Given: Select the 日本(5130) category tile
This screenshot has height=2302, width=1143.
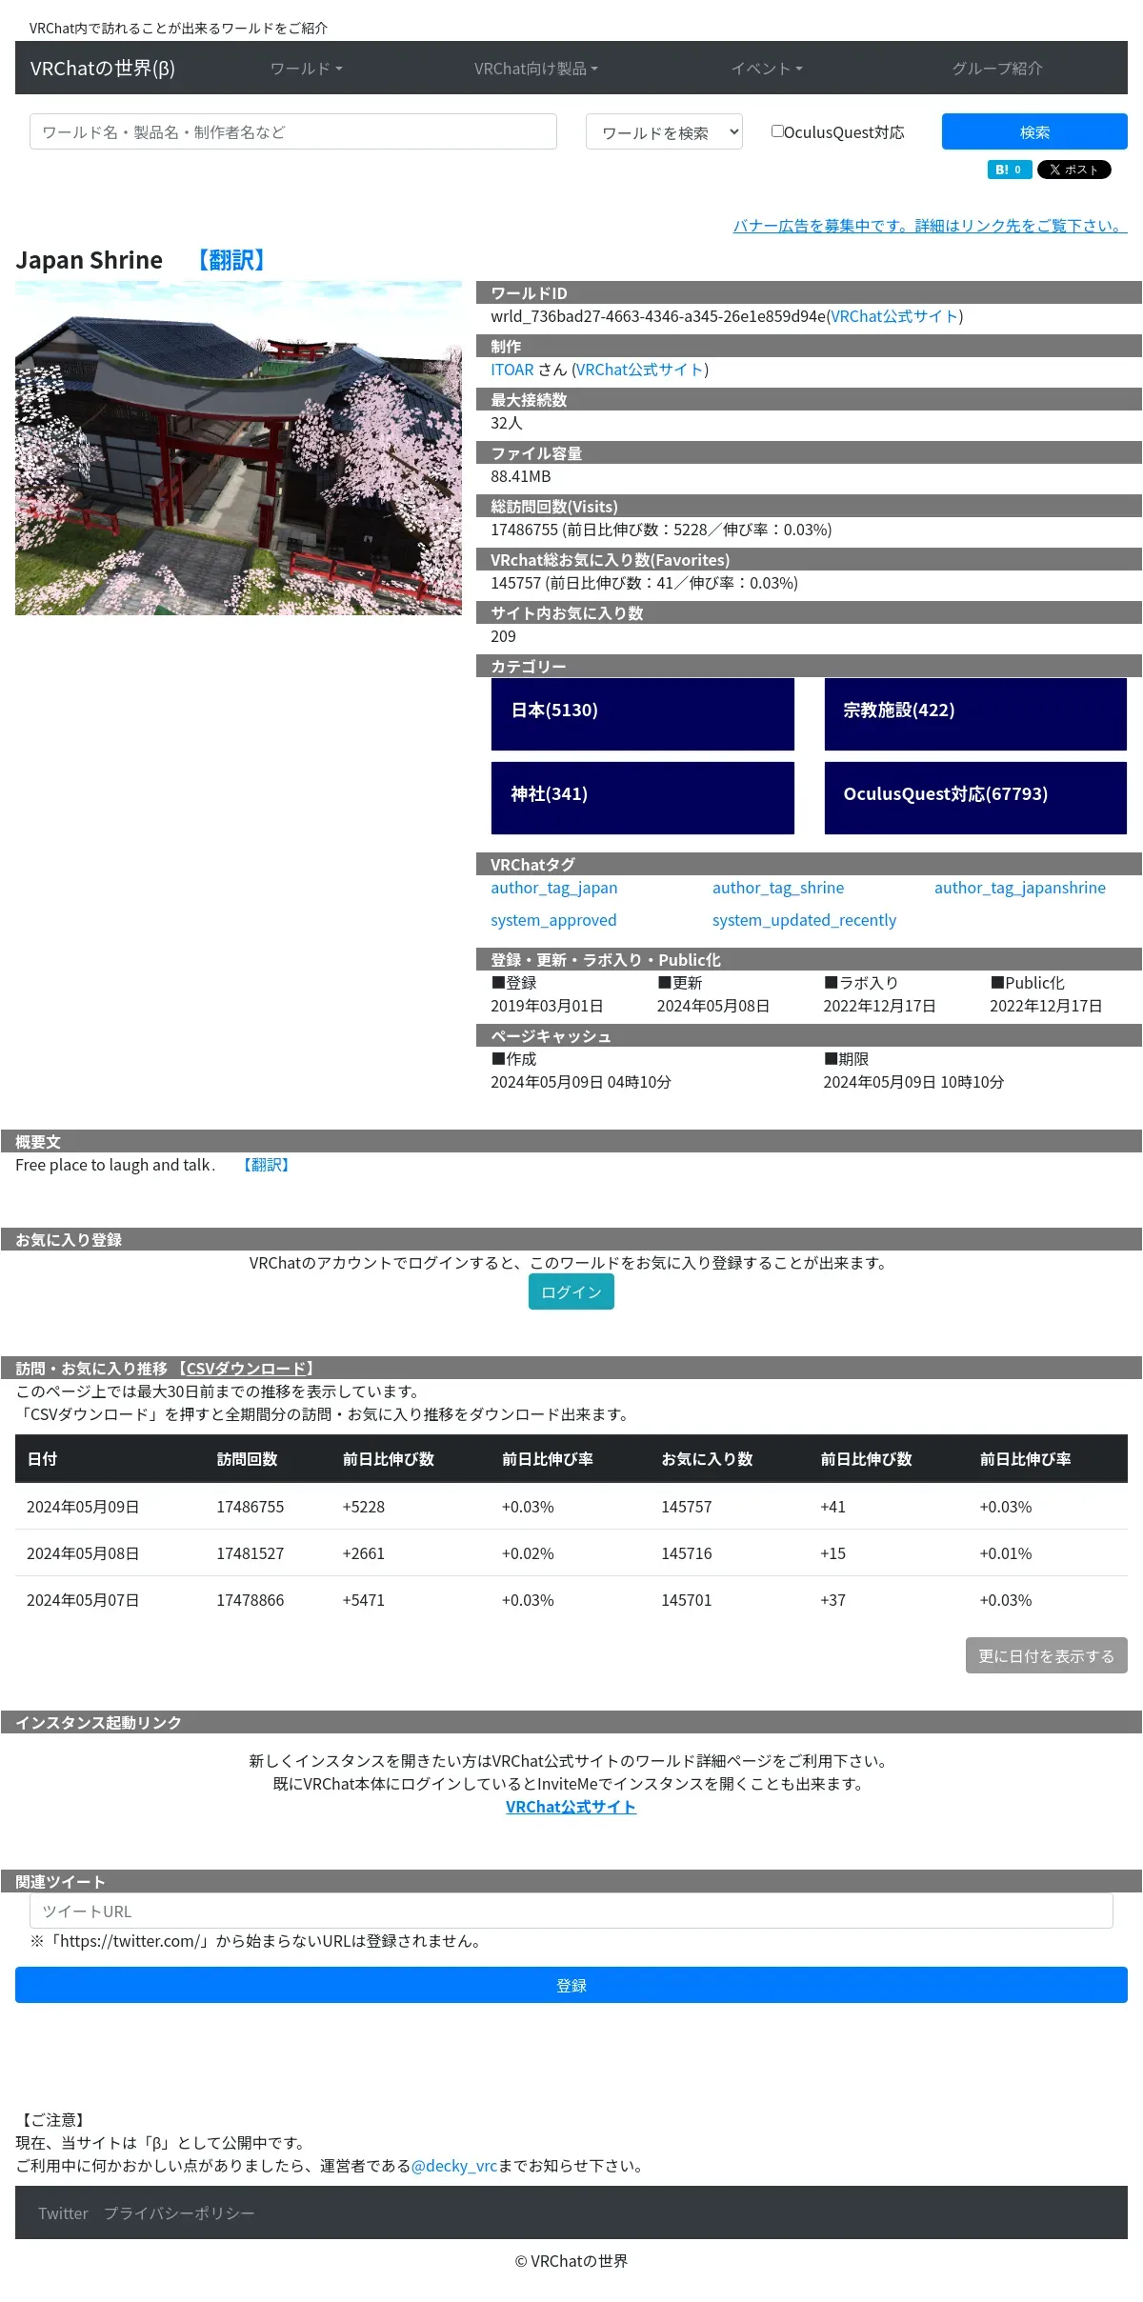Looking at the screenshot, I should (643, 714).
